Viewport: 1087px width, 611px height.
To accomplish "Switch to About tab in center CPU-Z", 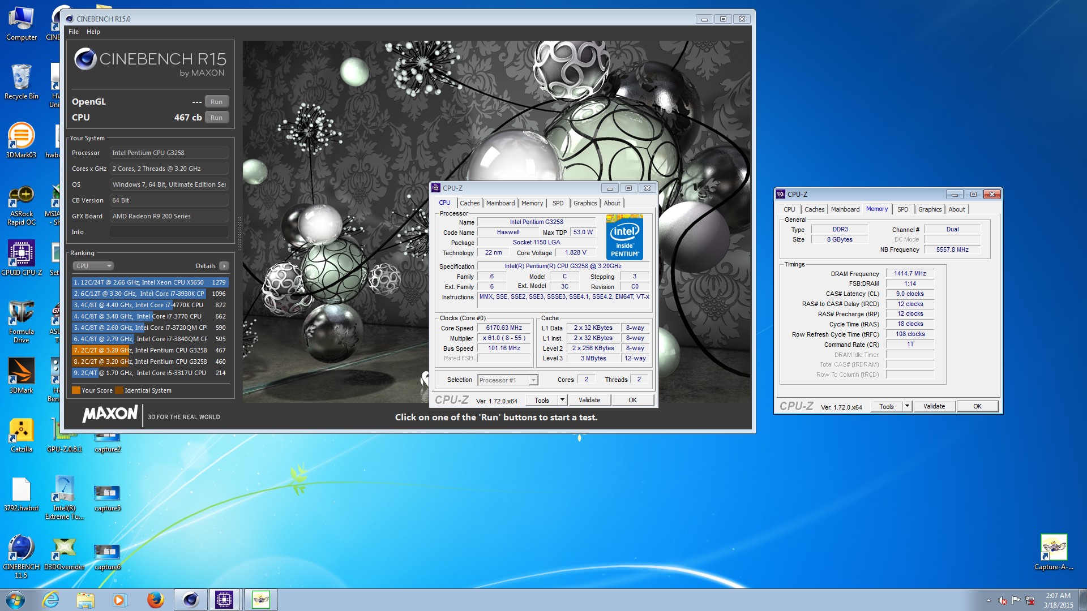I will pyautogui.click(x=612, y=203).
